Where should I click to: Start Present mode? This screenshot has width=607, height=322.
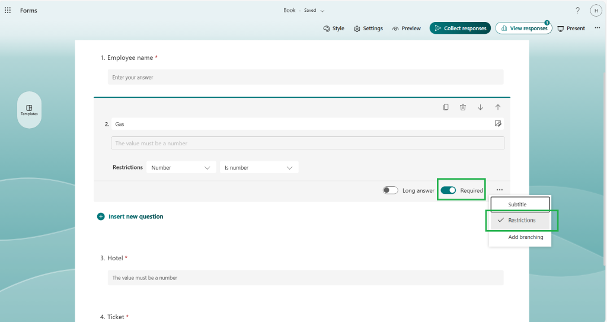tap(571, 28)
